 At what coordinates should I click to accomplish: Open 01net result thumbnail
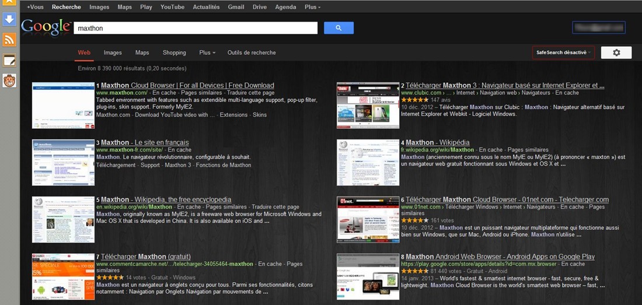tap(368, 219)
